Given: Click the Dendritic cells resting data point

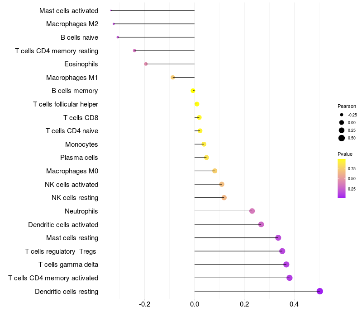Looking at the screenshot, I should pos(319,291).
